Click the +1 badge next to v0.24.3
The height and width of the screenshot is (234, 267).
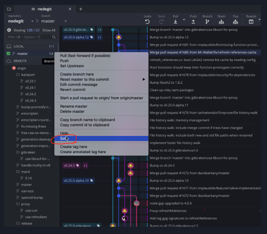85,166
